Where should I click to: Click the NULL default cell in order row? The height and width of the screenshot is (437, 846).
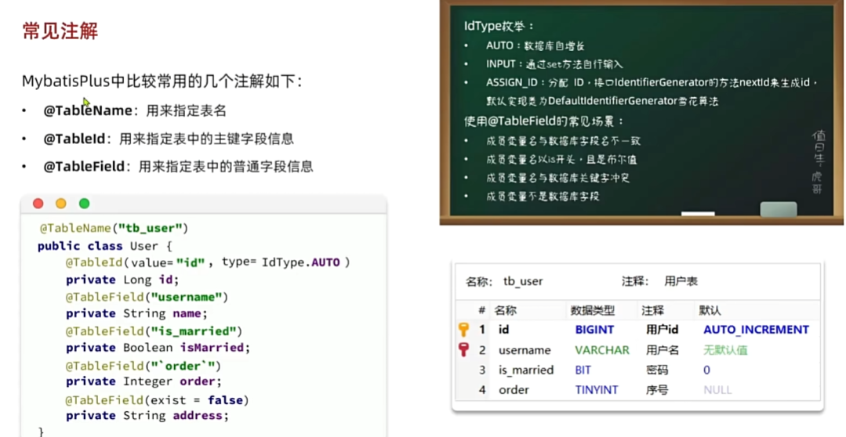point(717,389)
